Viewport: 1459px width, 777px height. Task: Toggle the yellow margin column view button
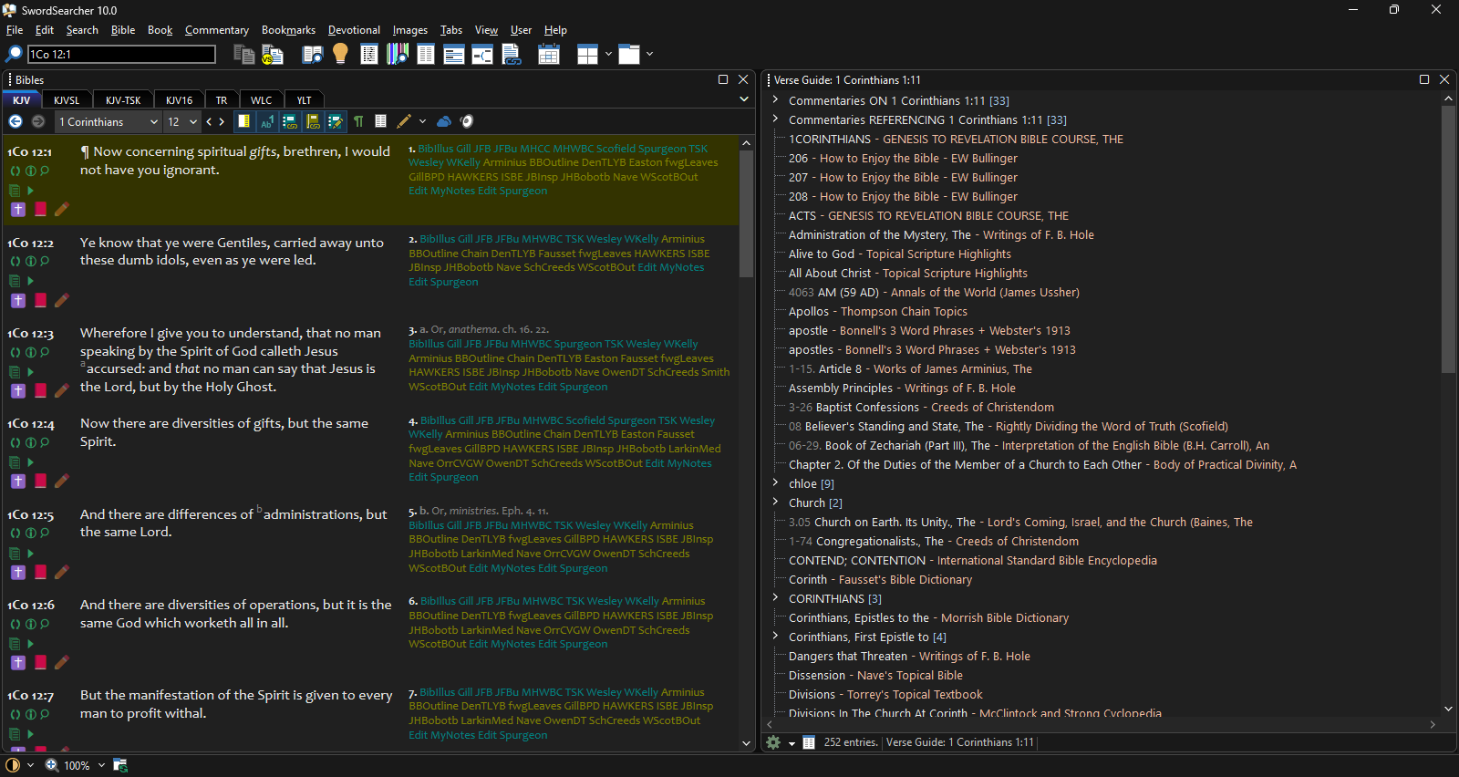pyautogui.click(x=244, y=121)
